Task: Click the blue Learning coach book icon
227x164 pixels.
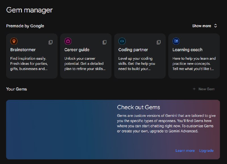Action: pos(176,41)
